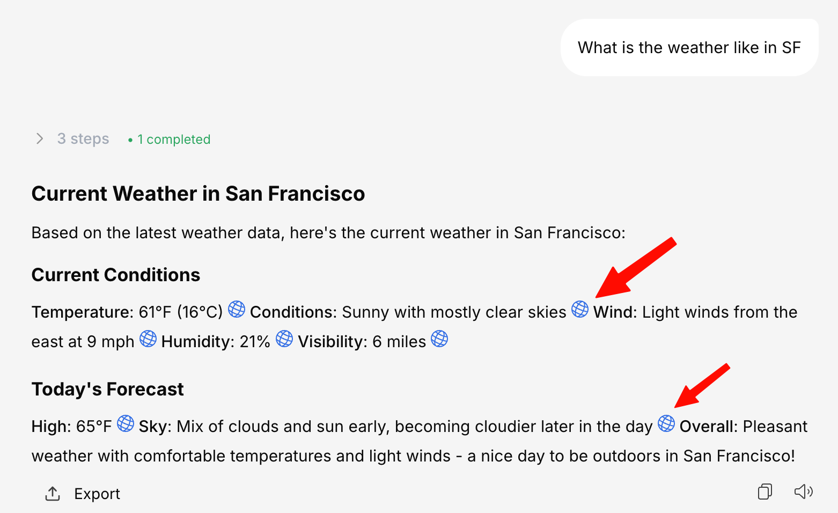The width and height of the screenshot is (838, 513).
Task: Click the bold 'Overall' label in the forecast
Action: coord(708,427)
